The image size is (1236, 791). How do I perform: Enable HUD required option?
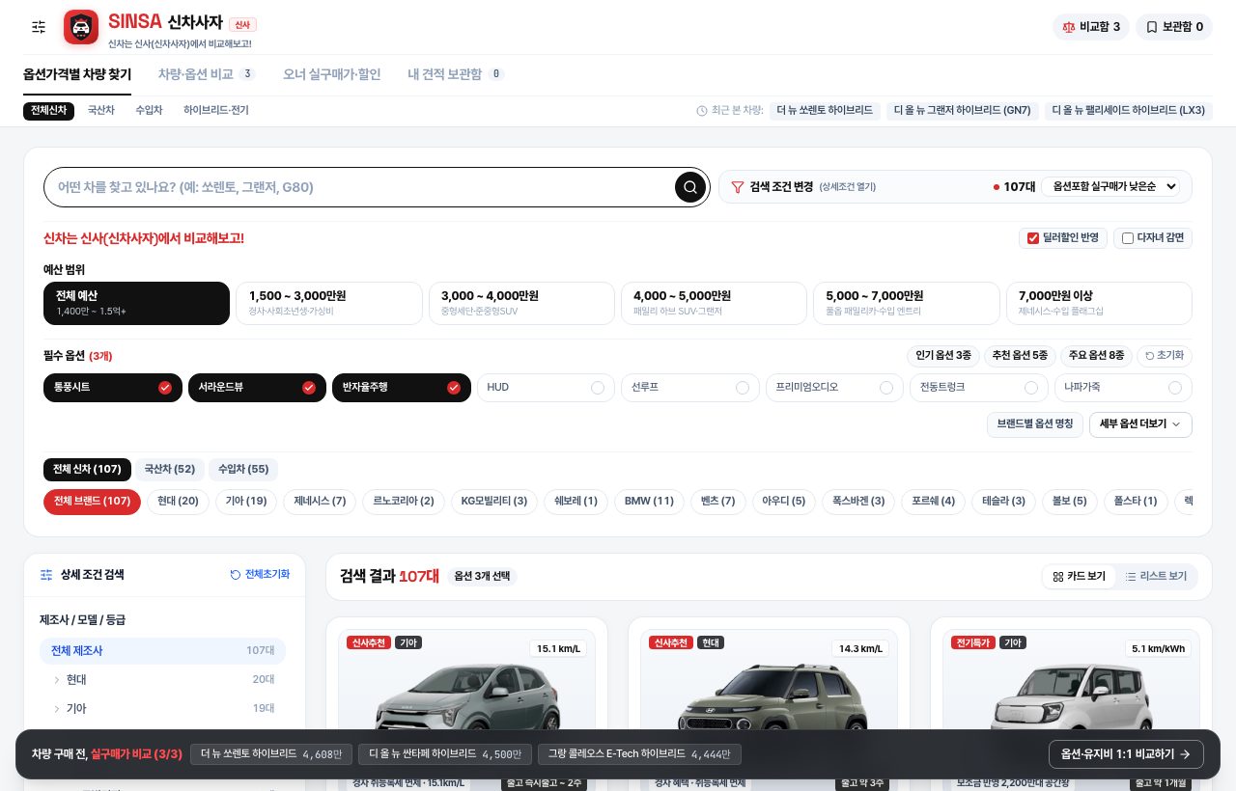(x=546, y=388)
